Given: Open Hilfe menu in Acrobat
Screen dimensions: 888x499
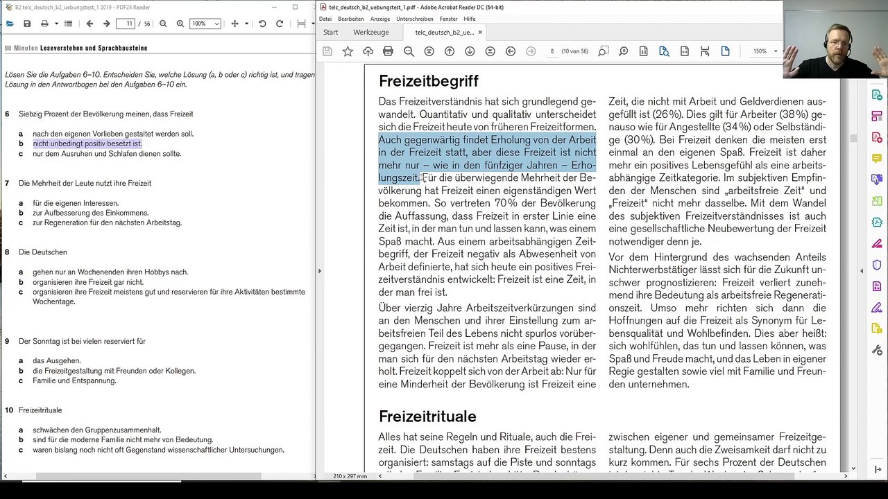Looking at the screenshot, I should tap(470, 19).
